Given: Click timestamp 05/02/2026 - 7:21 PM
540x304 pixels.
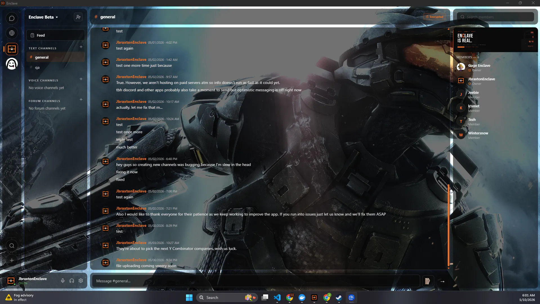Looking at the screenshot, I should coord(163,208).
